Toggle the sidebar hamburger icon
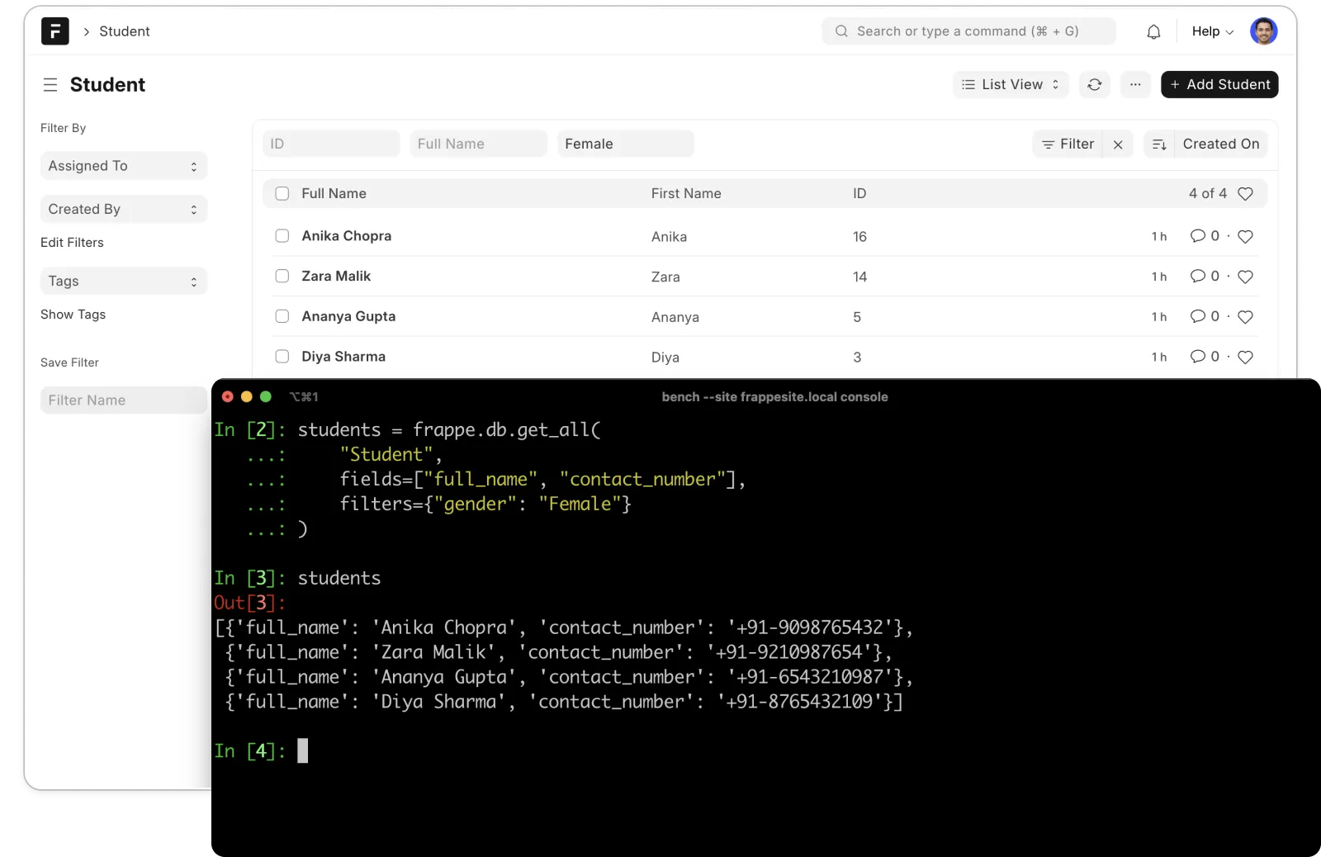Viewport: 1321px width, 857px height. 50,84
